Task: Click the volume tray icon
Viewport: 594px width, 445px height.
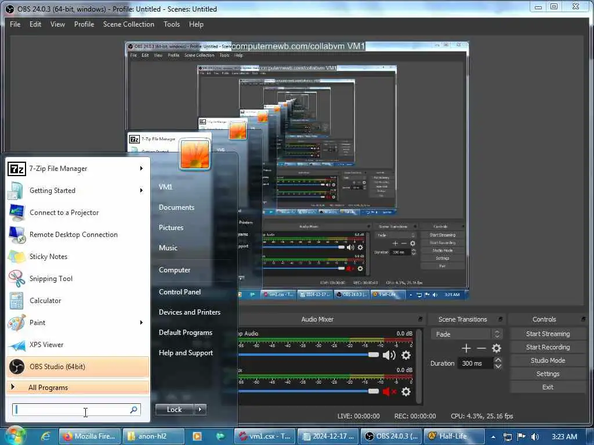Action: coord(535,437)
